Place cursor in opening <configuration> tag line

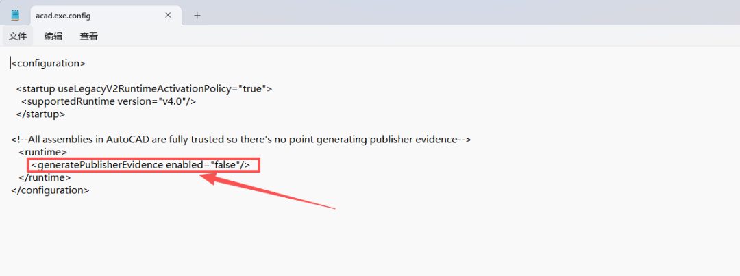pyautogui.click(x=48, y=63)
